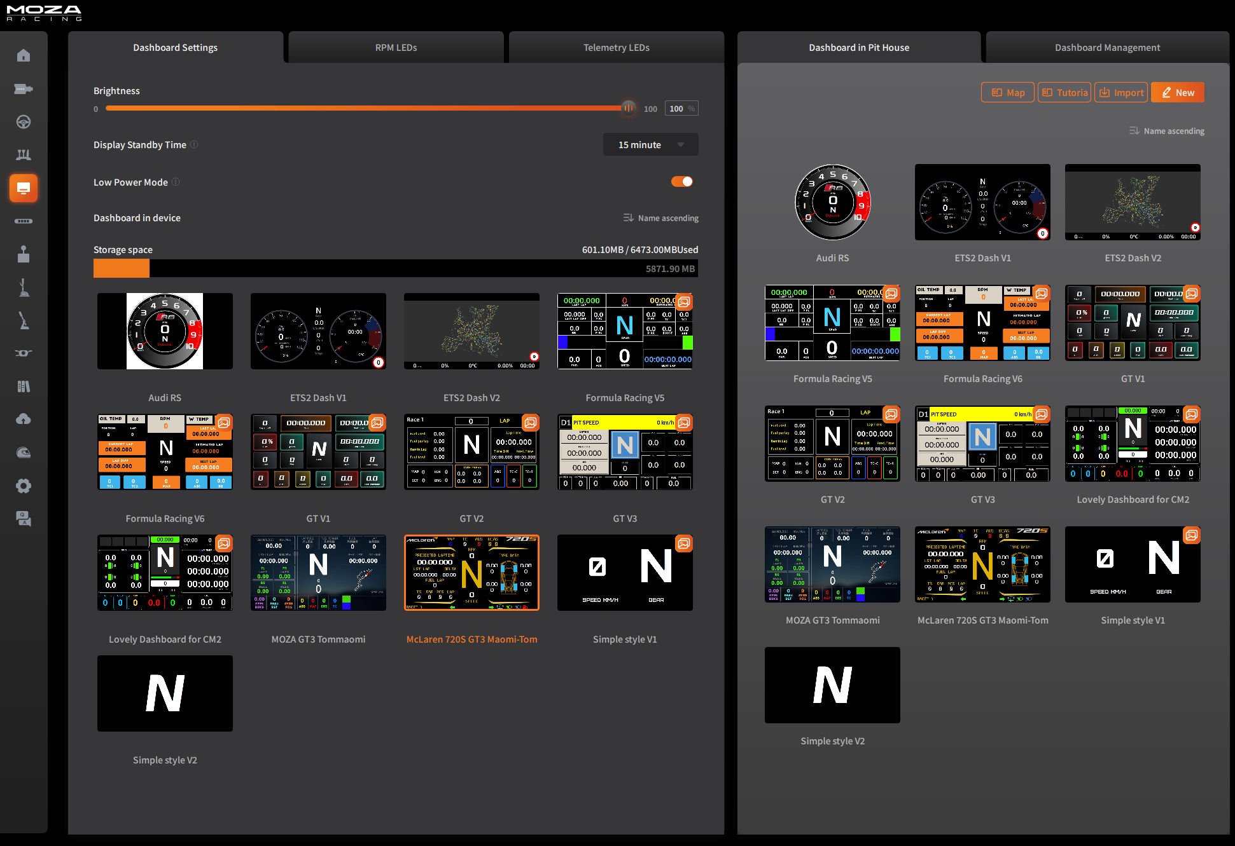Switch to Dashboard Management tab

[x=1107, y=48]
